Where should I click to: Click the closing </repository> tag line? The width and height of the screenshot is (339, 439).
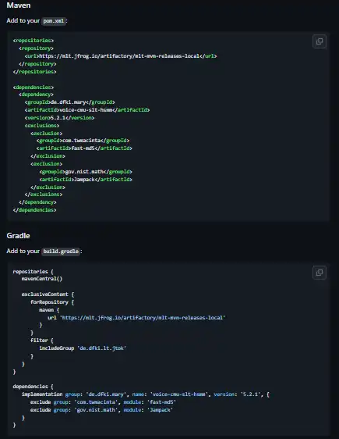37,64
